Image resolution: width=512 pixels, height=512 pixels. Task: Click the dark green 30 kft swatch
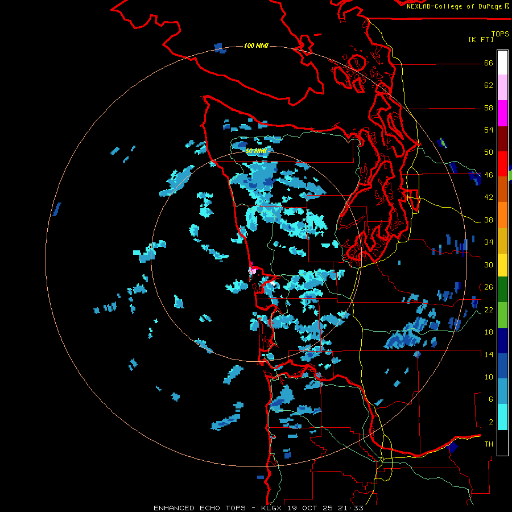[x=502, y=290]
